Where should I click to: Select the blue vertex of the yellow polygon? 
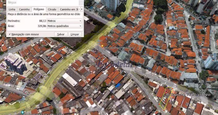pos(167,86)
